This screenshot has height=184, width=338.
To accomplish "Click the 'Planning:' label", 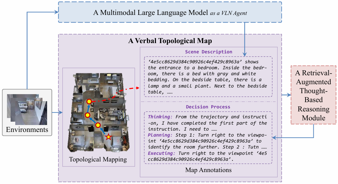I will (160, 135).
